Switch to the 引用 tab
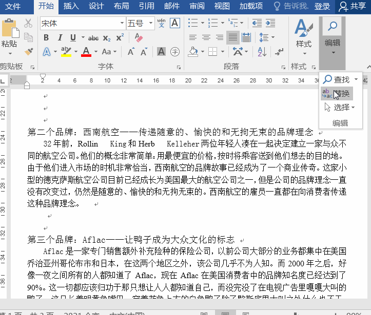This screenshot has width=371, height=315. coord(147,6)
